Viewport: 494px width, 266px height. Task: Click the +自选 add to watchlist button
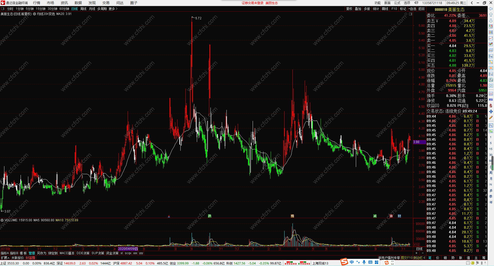[412, 9]
